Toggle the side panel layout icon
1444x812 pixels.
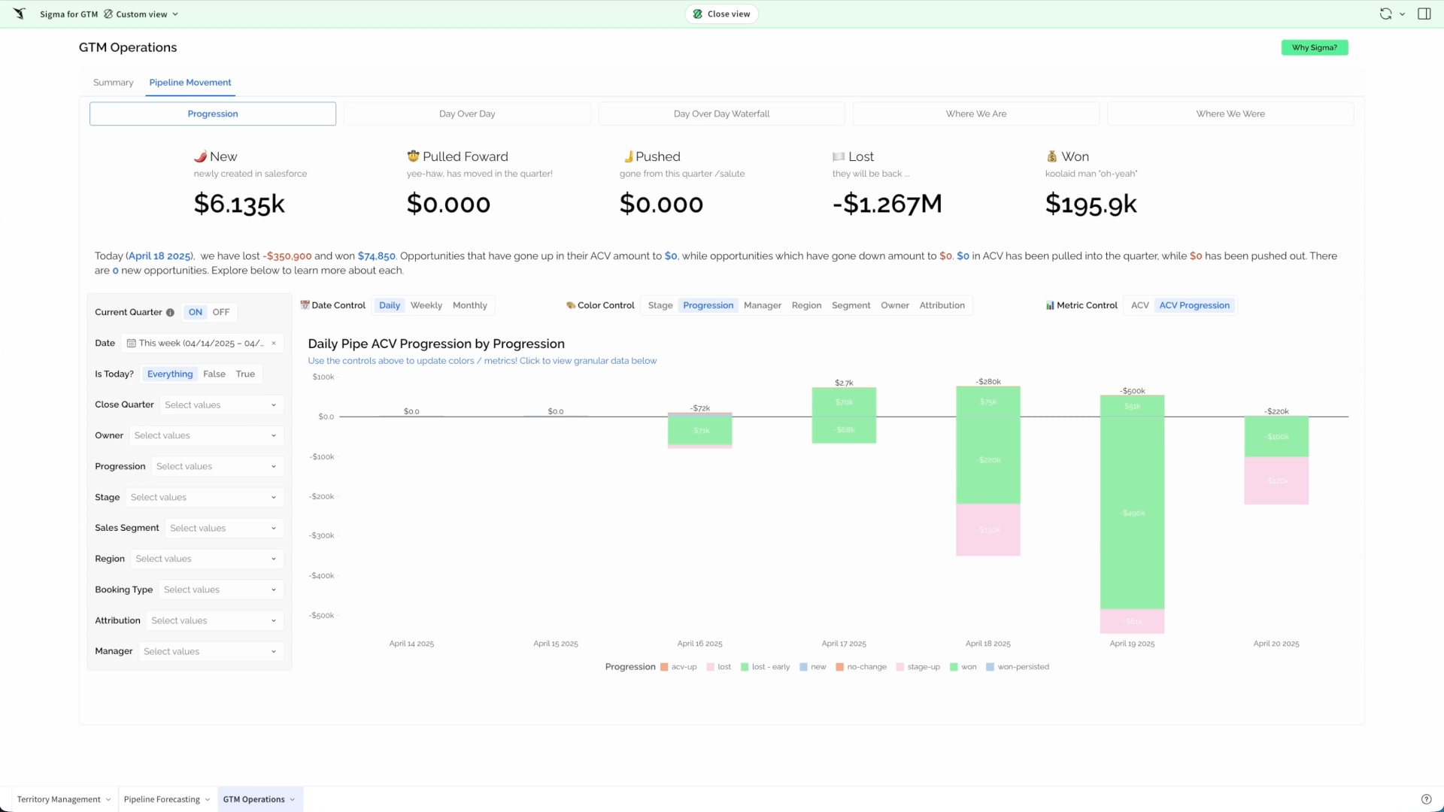pyautogui.click(x=1424, y=14)
